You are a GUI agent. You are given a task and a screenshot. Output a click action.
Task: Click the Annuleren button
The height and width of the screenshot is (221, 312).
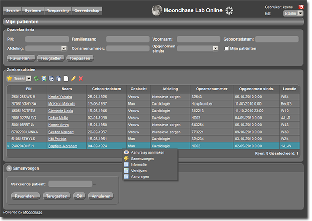[101, 196]
